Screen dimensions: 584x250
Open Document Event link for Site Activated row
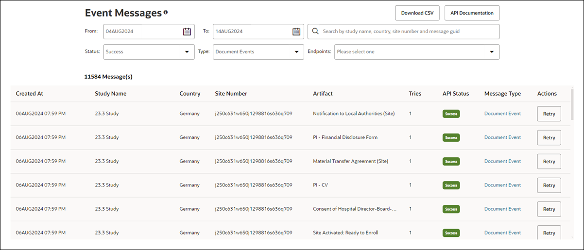point(502,233)
